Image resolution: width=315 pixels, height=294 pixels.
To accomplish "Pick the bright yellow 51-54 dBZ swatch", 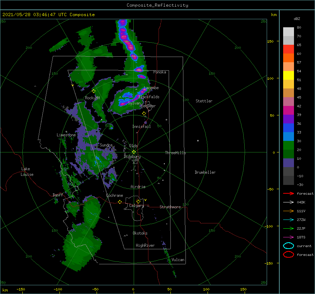I will [288, 76].
